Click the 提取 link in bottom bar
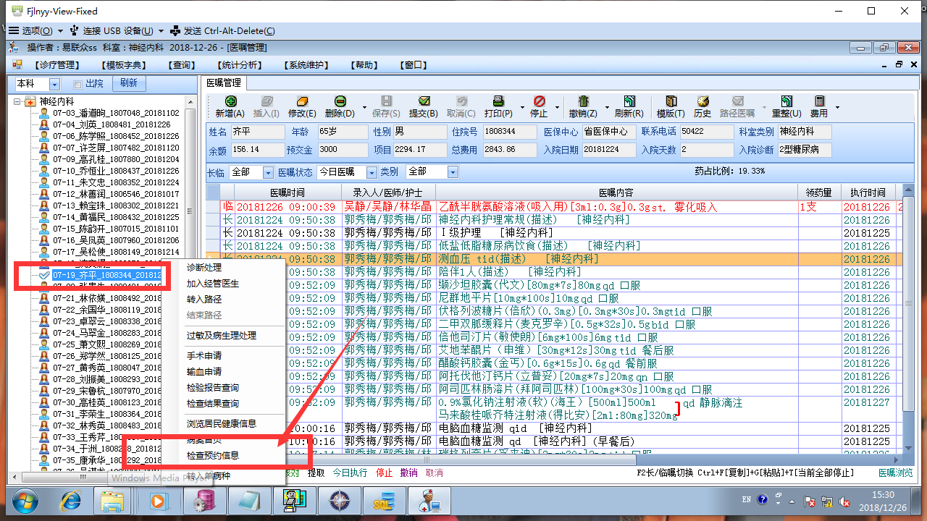Viewport: 927px width, 521px height. click(x=316, y=473)
